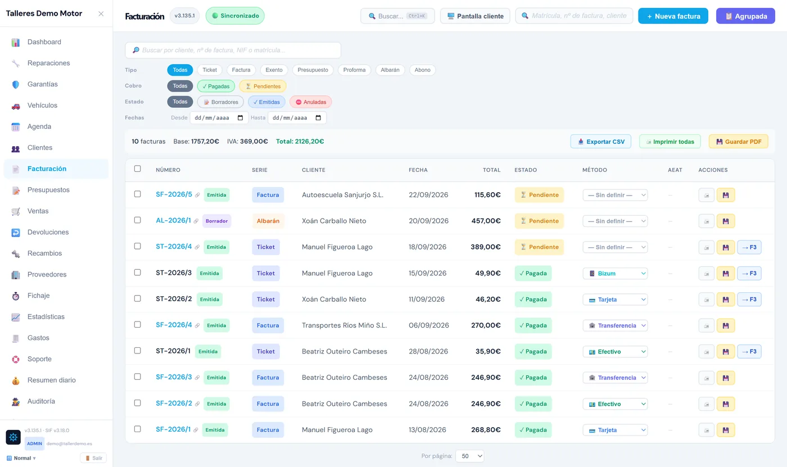Log out with the Salir button
The width and height of the screenshot is (787, 467).
pyautogui.click(x=93, y=458)
